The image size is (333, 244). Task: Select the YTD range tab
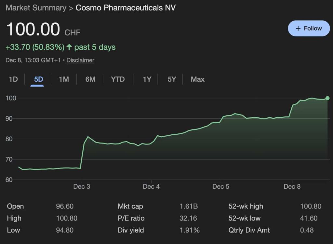click(118, 79)
